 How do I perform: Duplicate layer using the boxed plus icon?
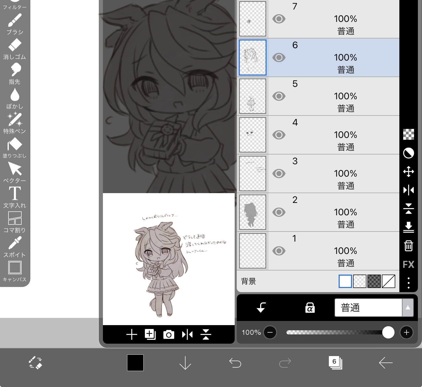(150, 335)
